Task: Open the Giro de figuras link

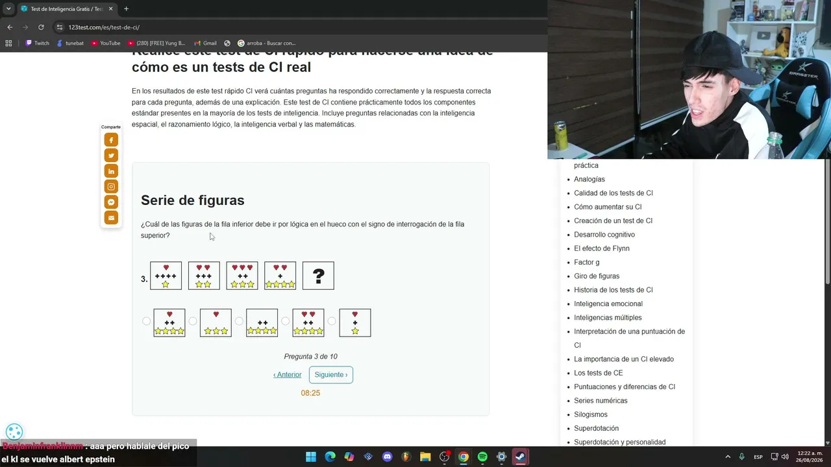Action: pyautogui.click(x=597, y=276)
